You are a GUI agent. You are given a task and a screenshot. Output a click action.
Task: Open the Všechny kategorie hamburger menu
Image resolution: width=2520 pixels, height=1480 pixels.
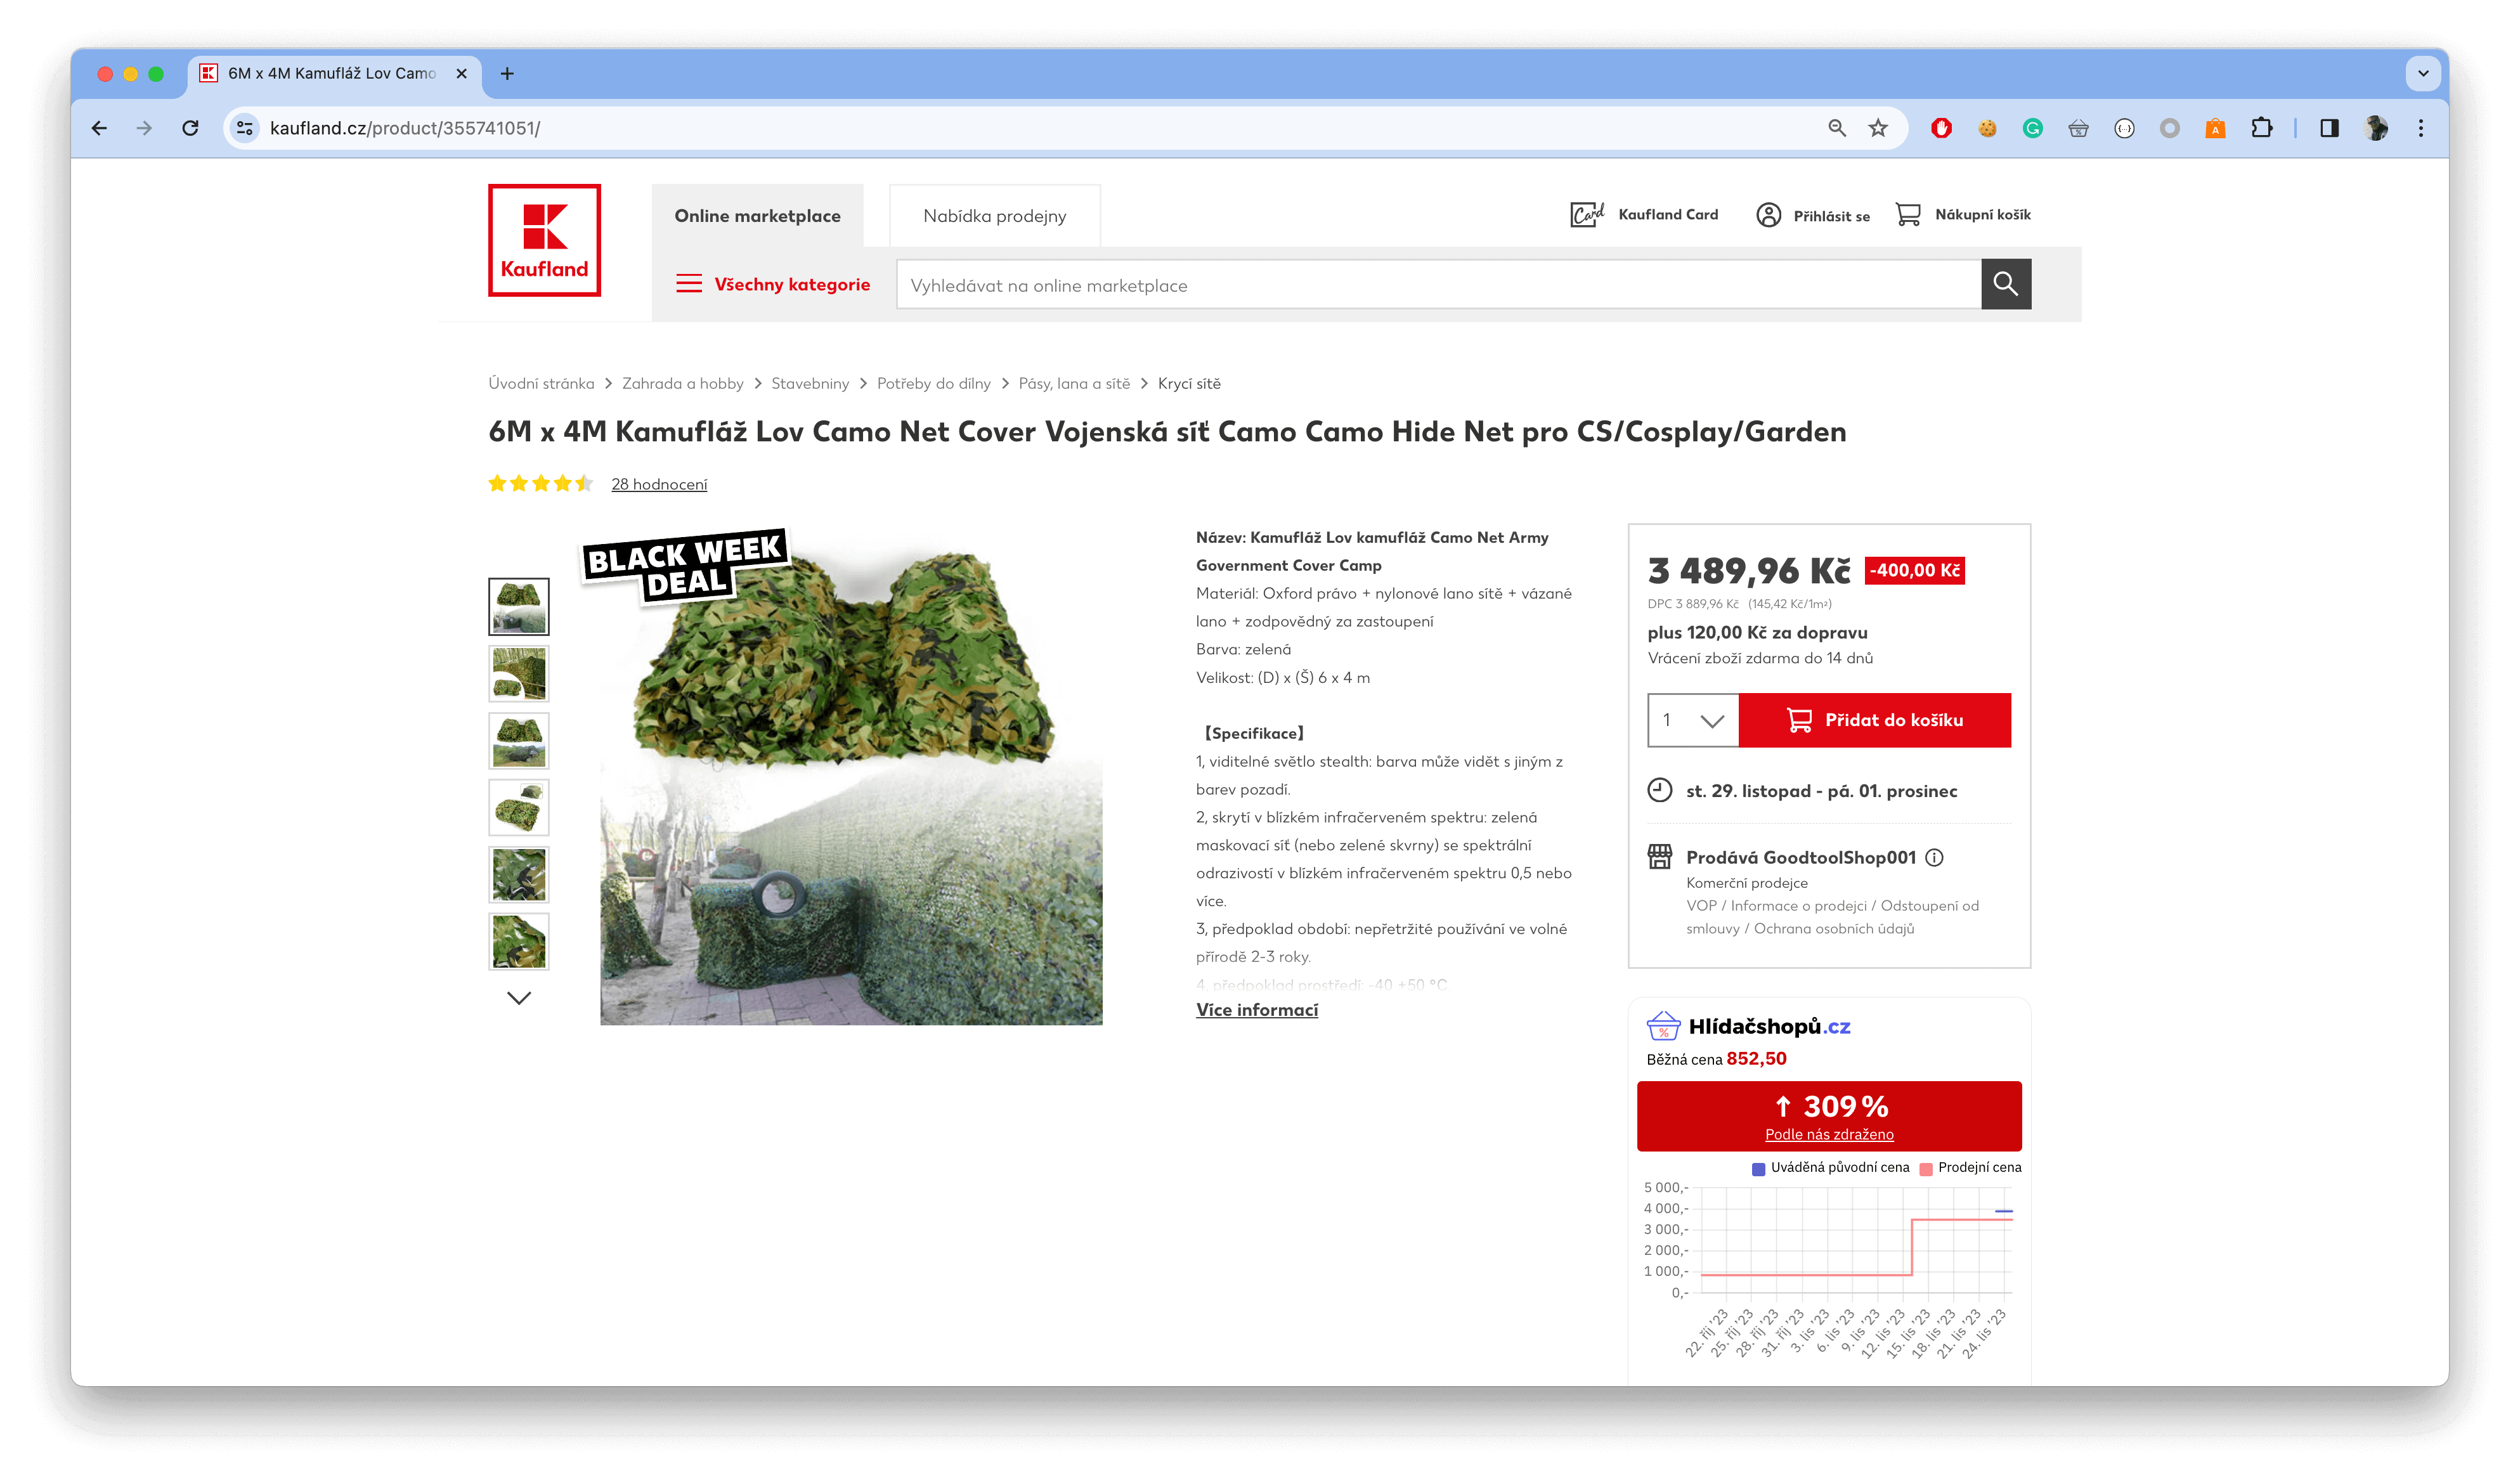coord(690,284)
